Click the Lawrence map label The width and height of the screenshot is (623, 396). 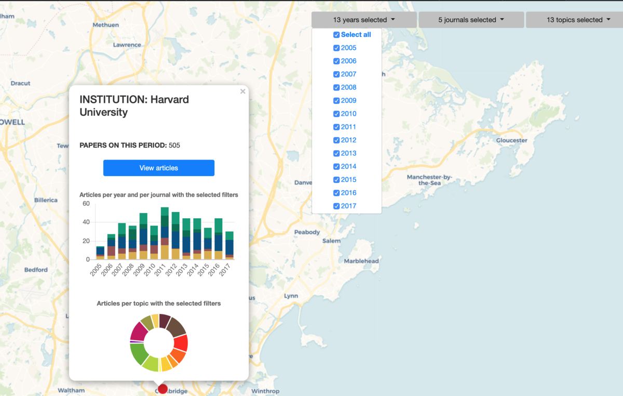[x=127, y=45]
